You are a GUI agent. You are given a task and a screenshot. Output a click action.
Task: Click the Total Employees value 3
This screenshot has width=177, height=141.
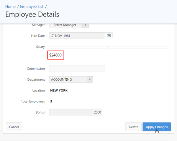tap(51, 101)
